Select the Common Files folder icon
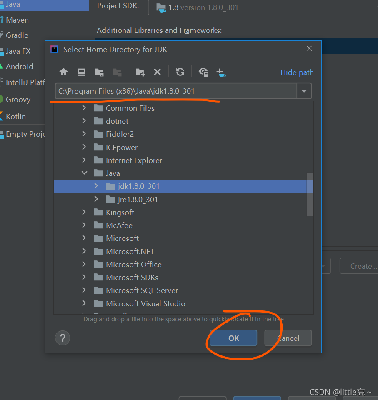378x400 pixels. (98, 108)
